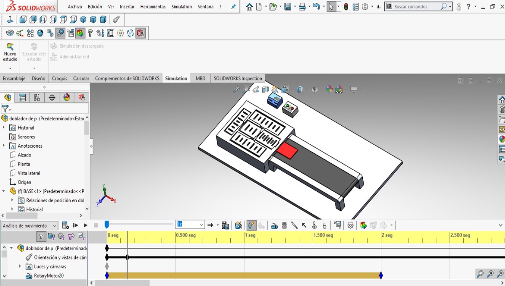
Task: Toggle the motion tree filter funnel button
Action: point(41,236)
